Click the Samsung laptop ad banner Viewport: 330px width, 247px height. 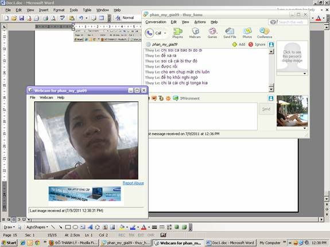pyautogui.click(x=84, y=194)
